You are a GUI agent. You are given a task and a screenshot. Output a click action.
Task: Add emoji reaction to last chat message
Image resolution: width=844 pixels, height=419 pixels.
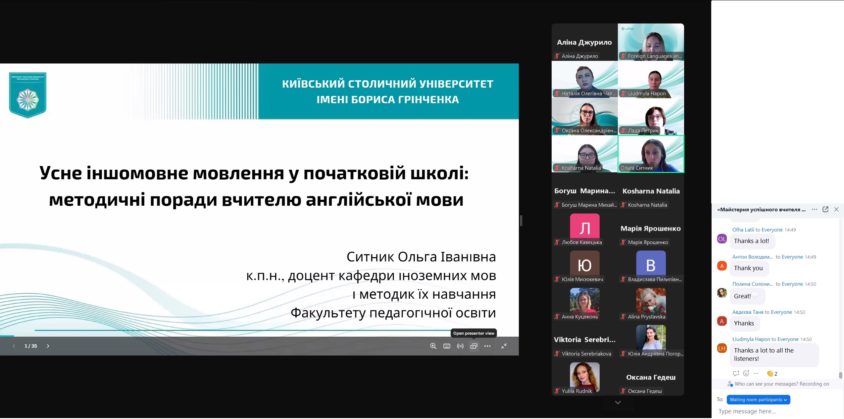tap(746, 373)
